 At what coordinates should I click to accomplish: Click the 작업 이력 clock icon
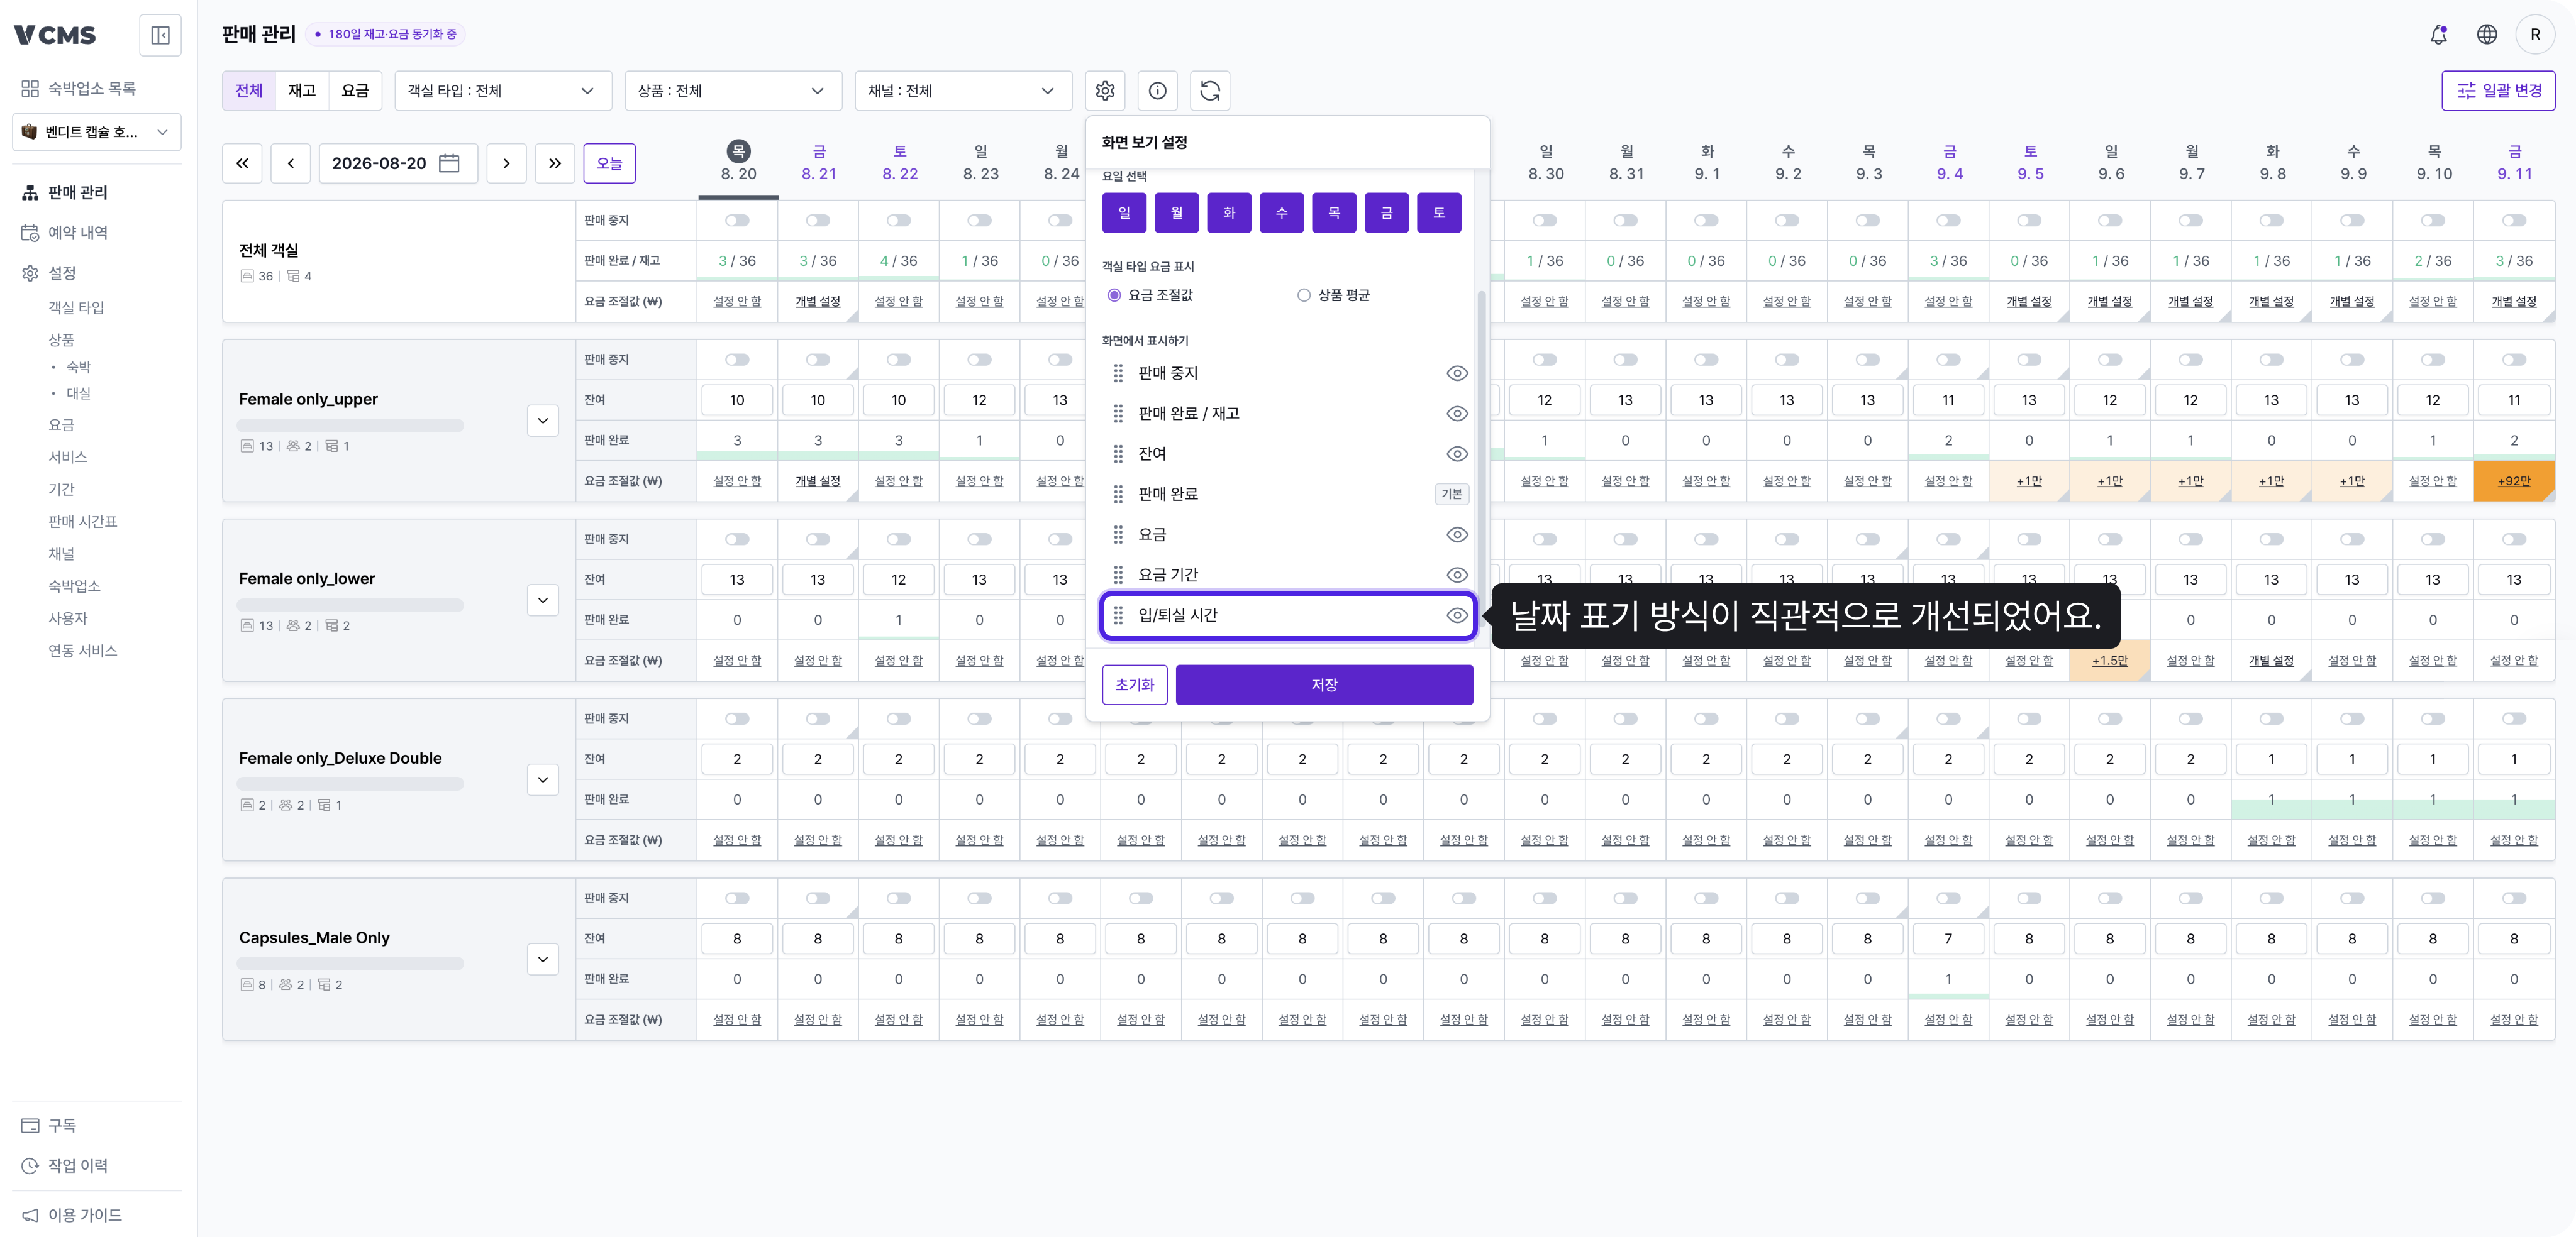click(x=30, y=1165)
